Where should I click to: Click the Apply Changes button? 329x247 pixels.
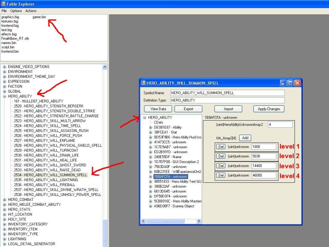tap(269, 109)
